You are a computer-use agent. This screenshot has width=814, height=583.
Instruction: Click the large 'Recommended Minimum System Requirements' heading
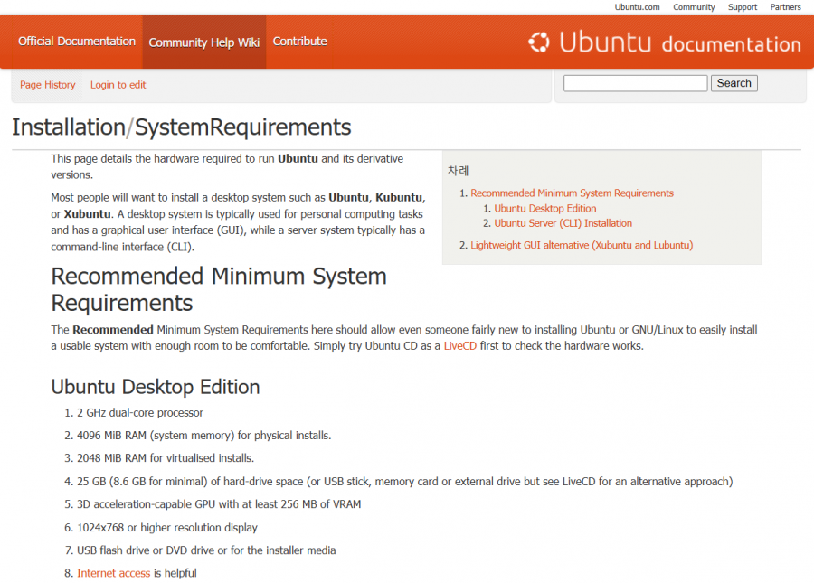(219, 289)
